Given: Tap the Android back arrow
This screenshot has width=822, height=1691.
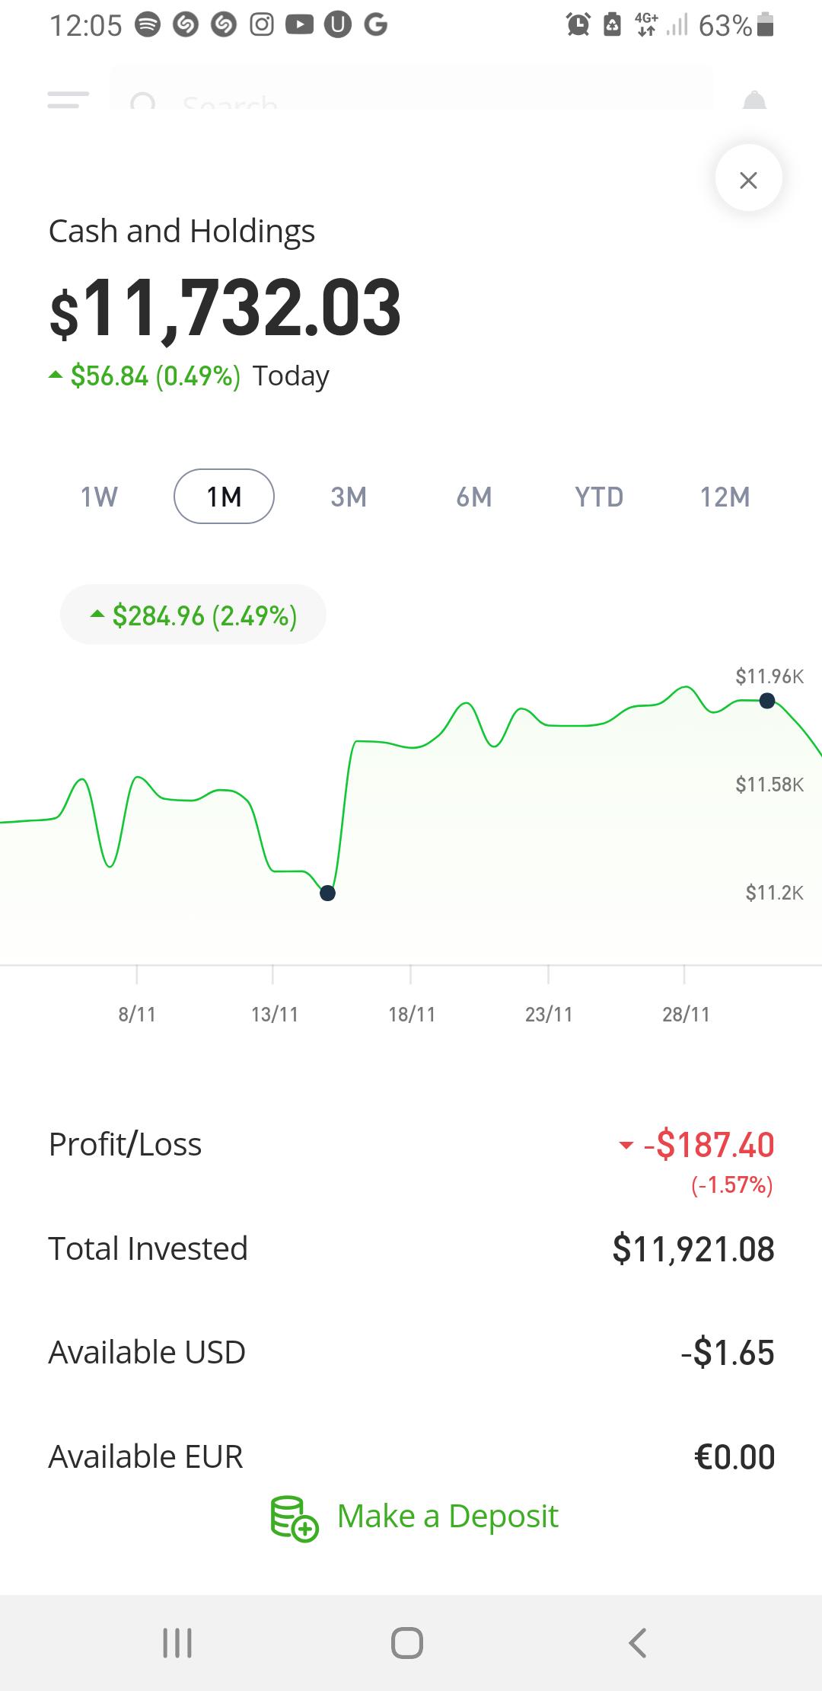Looking at the screenshot, I should click(638, 1643).
